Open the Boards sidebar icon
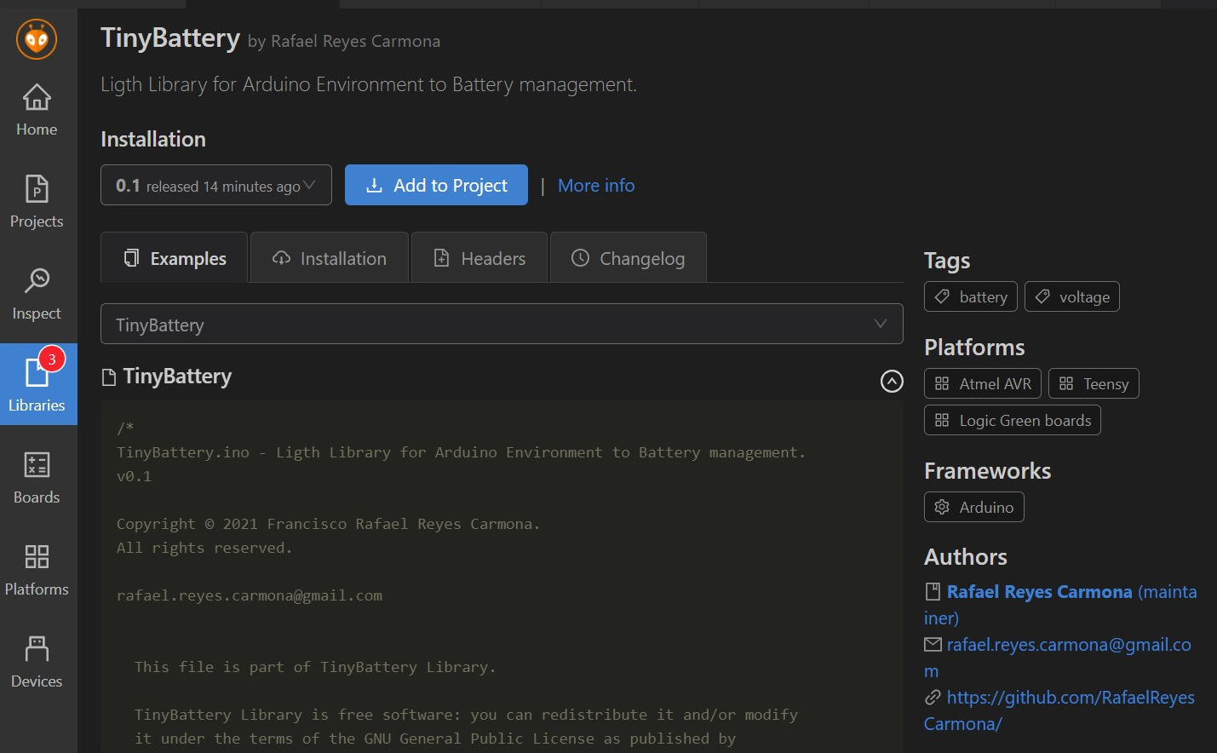Screen dimensions: 1217x753 (x=37, y=478)
